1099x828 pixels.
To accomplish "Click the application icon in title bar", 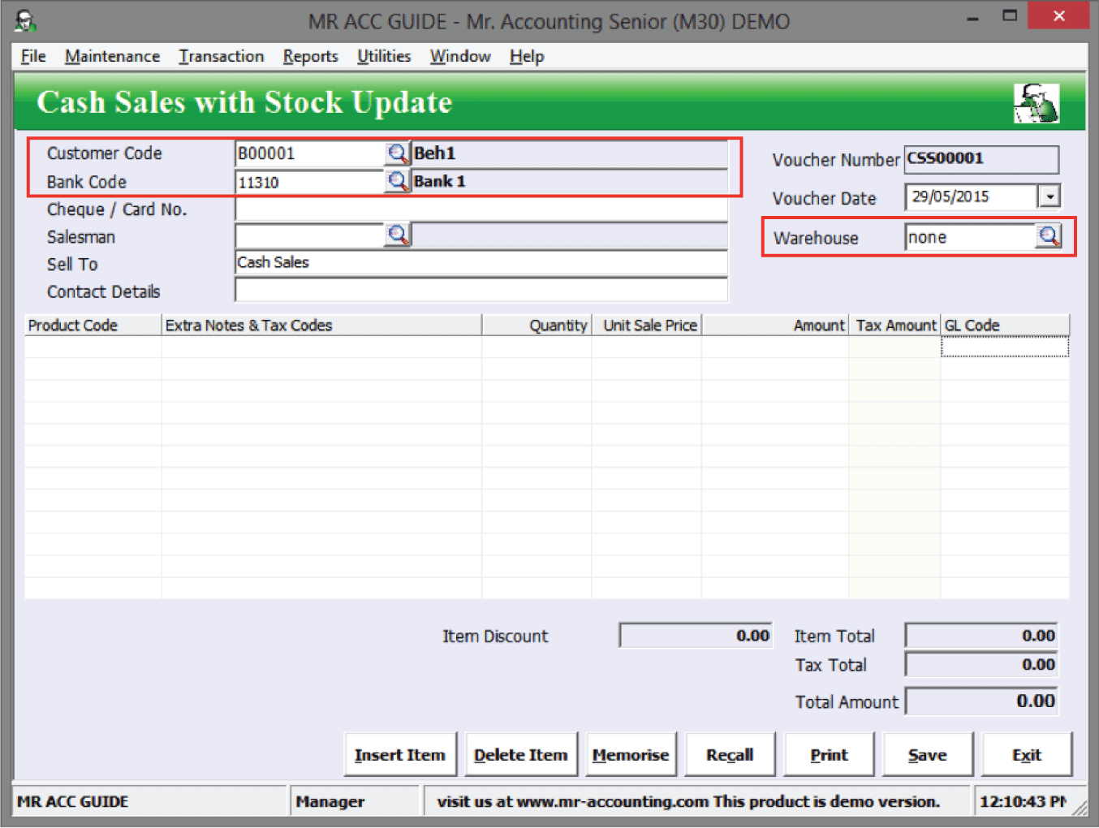I will (x=25, y=20).
